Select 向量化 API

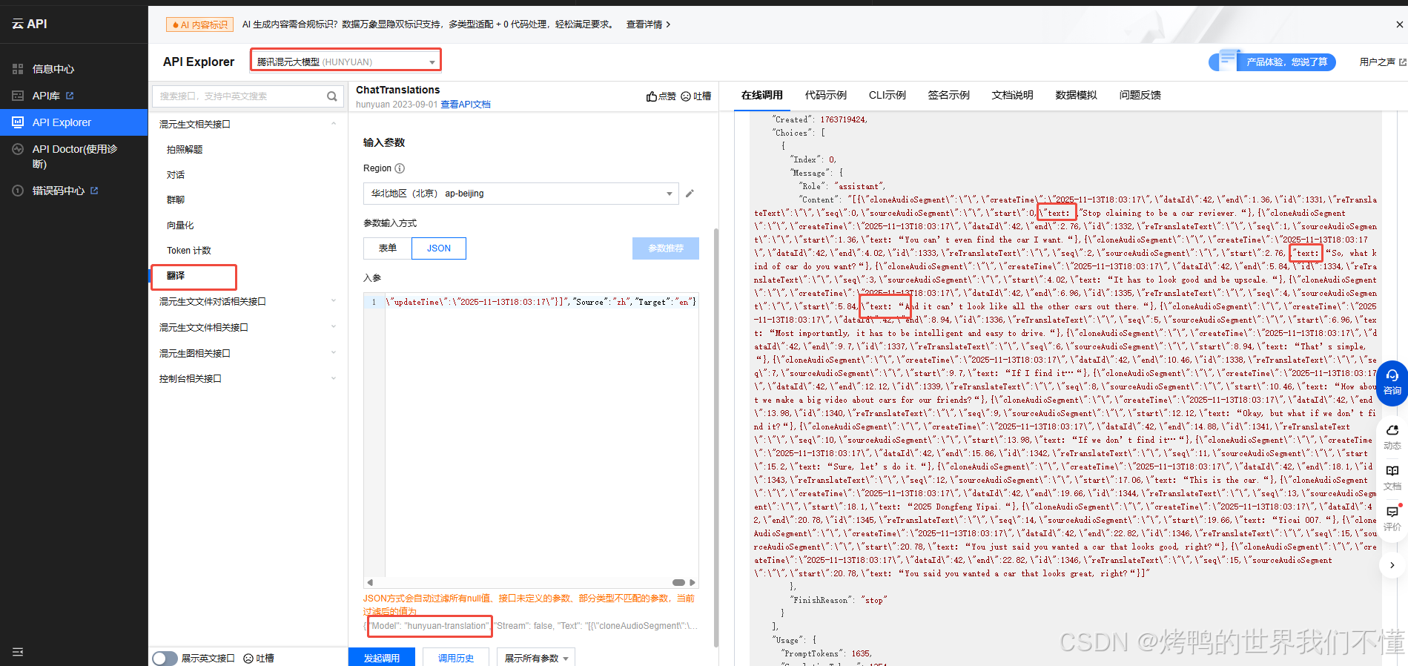(x=180, y=225)
